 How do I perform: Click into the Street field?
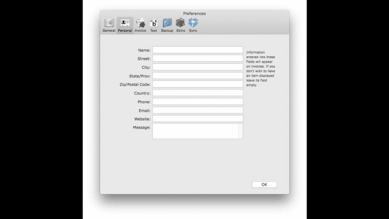coord(198,58)
